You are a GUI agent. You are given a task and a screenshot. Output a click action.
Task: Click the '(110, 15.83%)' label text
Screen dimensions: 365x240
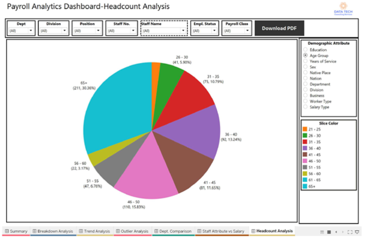[134, 207]
